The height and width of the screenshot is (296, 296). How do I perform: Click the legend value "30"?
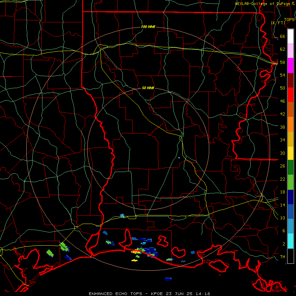tap(283, 153)
